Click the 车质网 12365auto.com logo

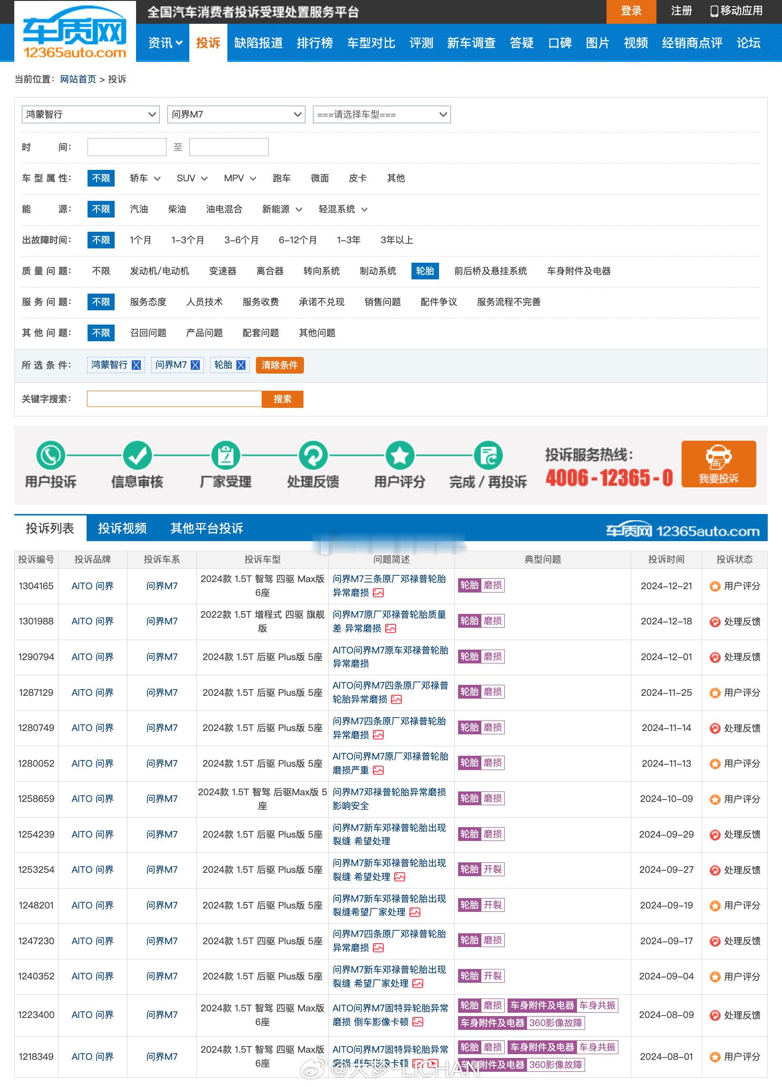pyautogui.click(x=75, y=32)
